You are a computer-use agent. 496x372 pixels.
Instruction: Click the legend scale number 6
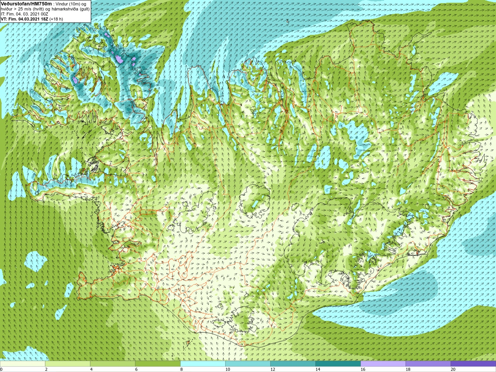136,369
